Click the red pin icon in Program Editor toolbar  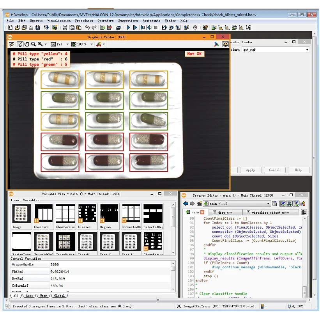303,204
